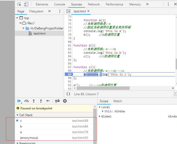This screenshot has width=177, height=144.
Task: Activate the inspect element picker icon
Action: (19, 4)
